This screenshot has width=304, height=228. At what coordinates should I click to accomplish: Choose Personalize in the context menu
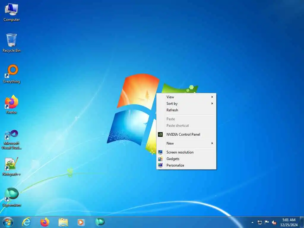[x=186, y=165]
